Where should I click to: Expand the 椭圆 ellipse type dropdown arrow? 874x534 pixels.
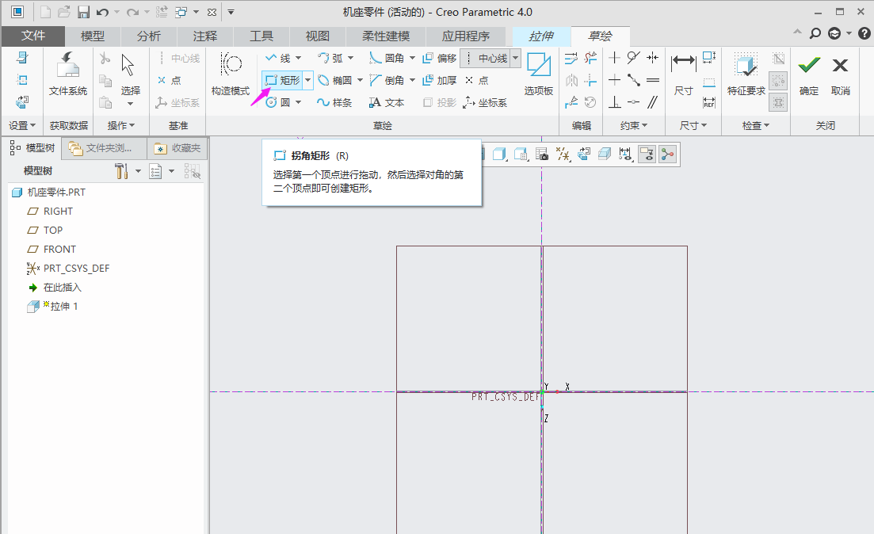[x=360, y=80]
